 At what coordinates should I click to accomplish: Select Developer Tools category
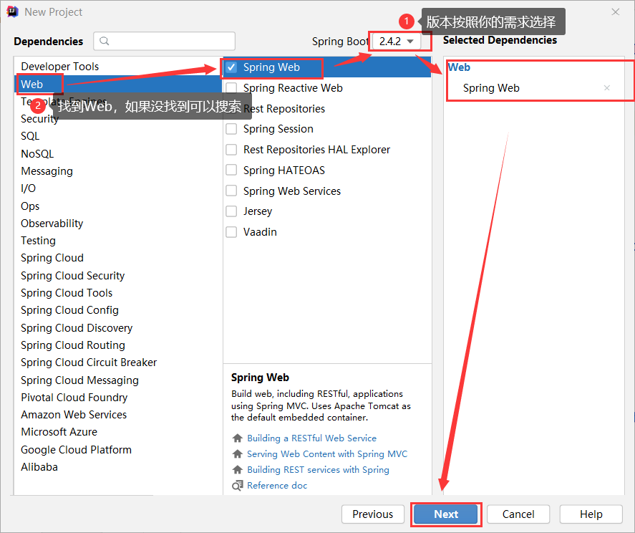[60, 67]
